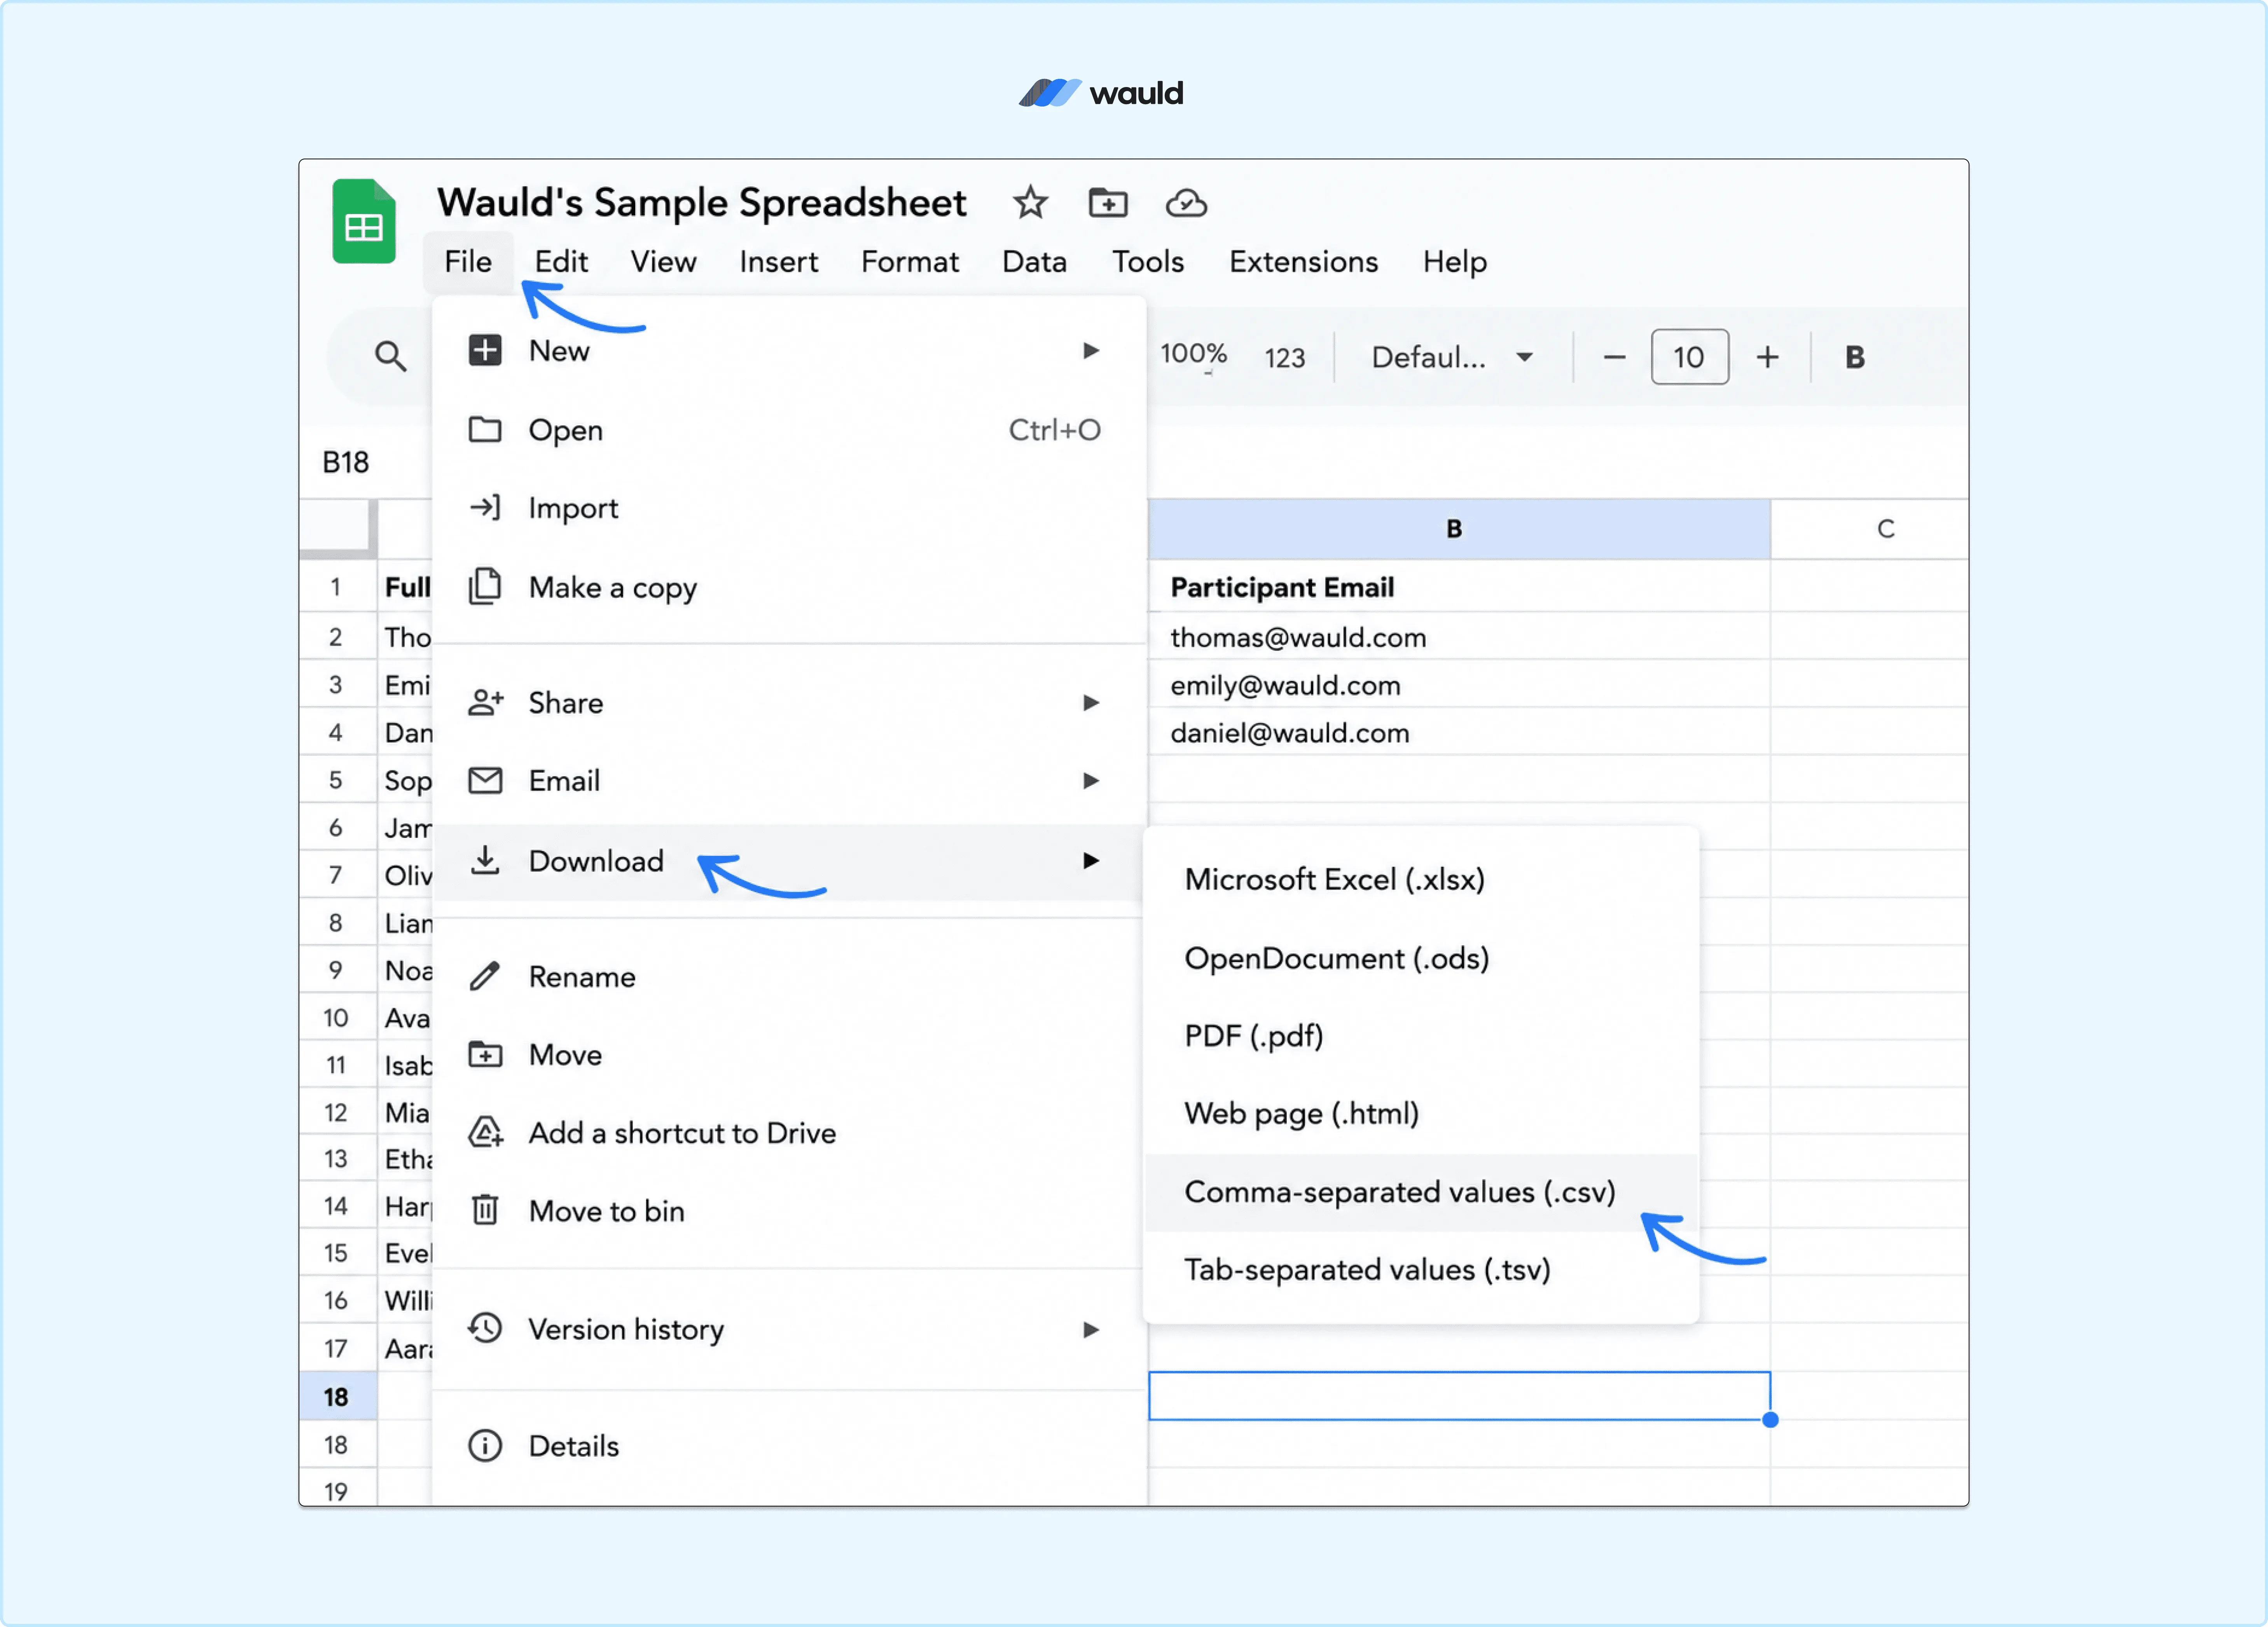The height and width of the screenshot is (1627, 2268).
Task: Click the move-to-folder icon beside title
Action: 1108,203
